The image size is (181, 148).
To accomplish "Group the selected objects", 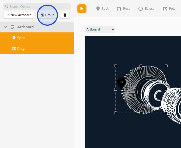I will (47, 15).
